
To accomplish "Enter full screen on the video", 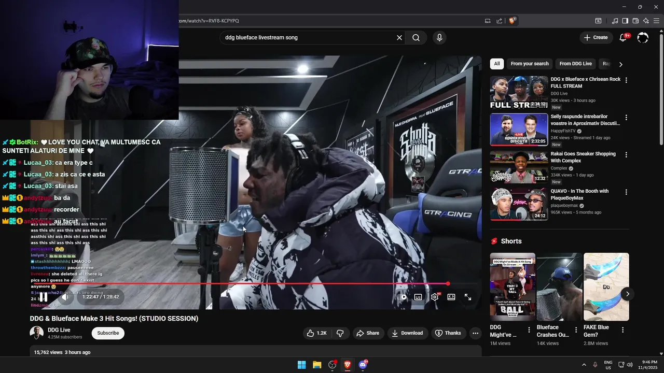I will pyautogui.click(x=468, y=297).
